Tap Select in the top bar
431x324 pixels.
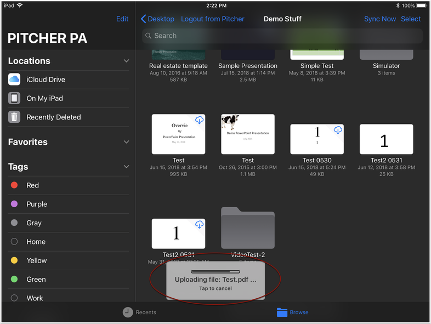[411, 19]
